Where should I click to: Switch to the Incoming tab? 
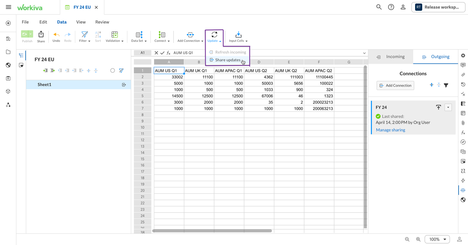pyautogui.click(x=391, y=57)
